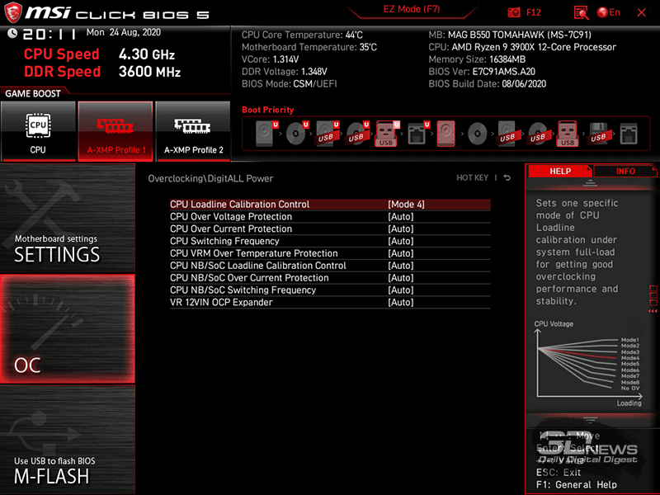Viewport: 660px width, 495px height.
Task: Enable CPU Game Boost
Action: coord(38,131)
